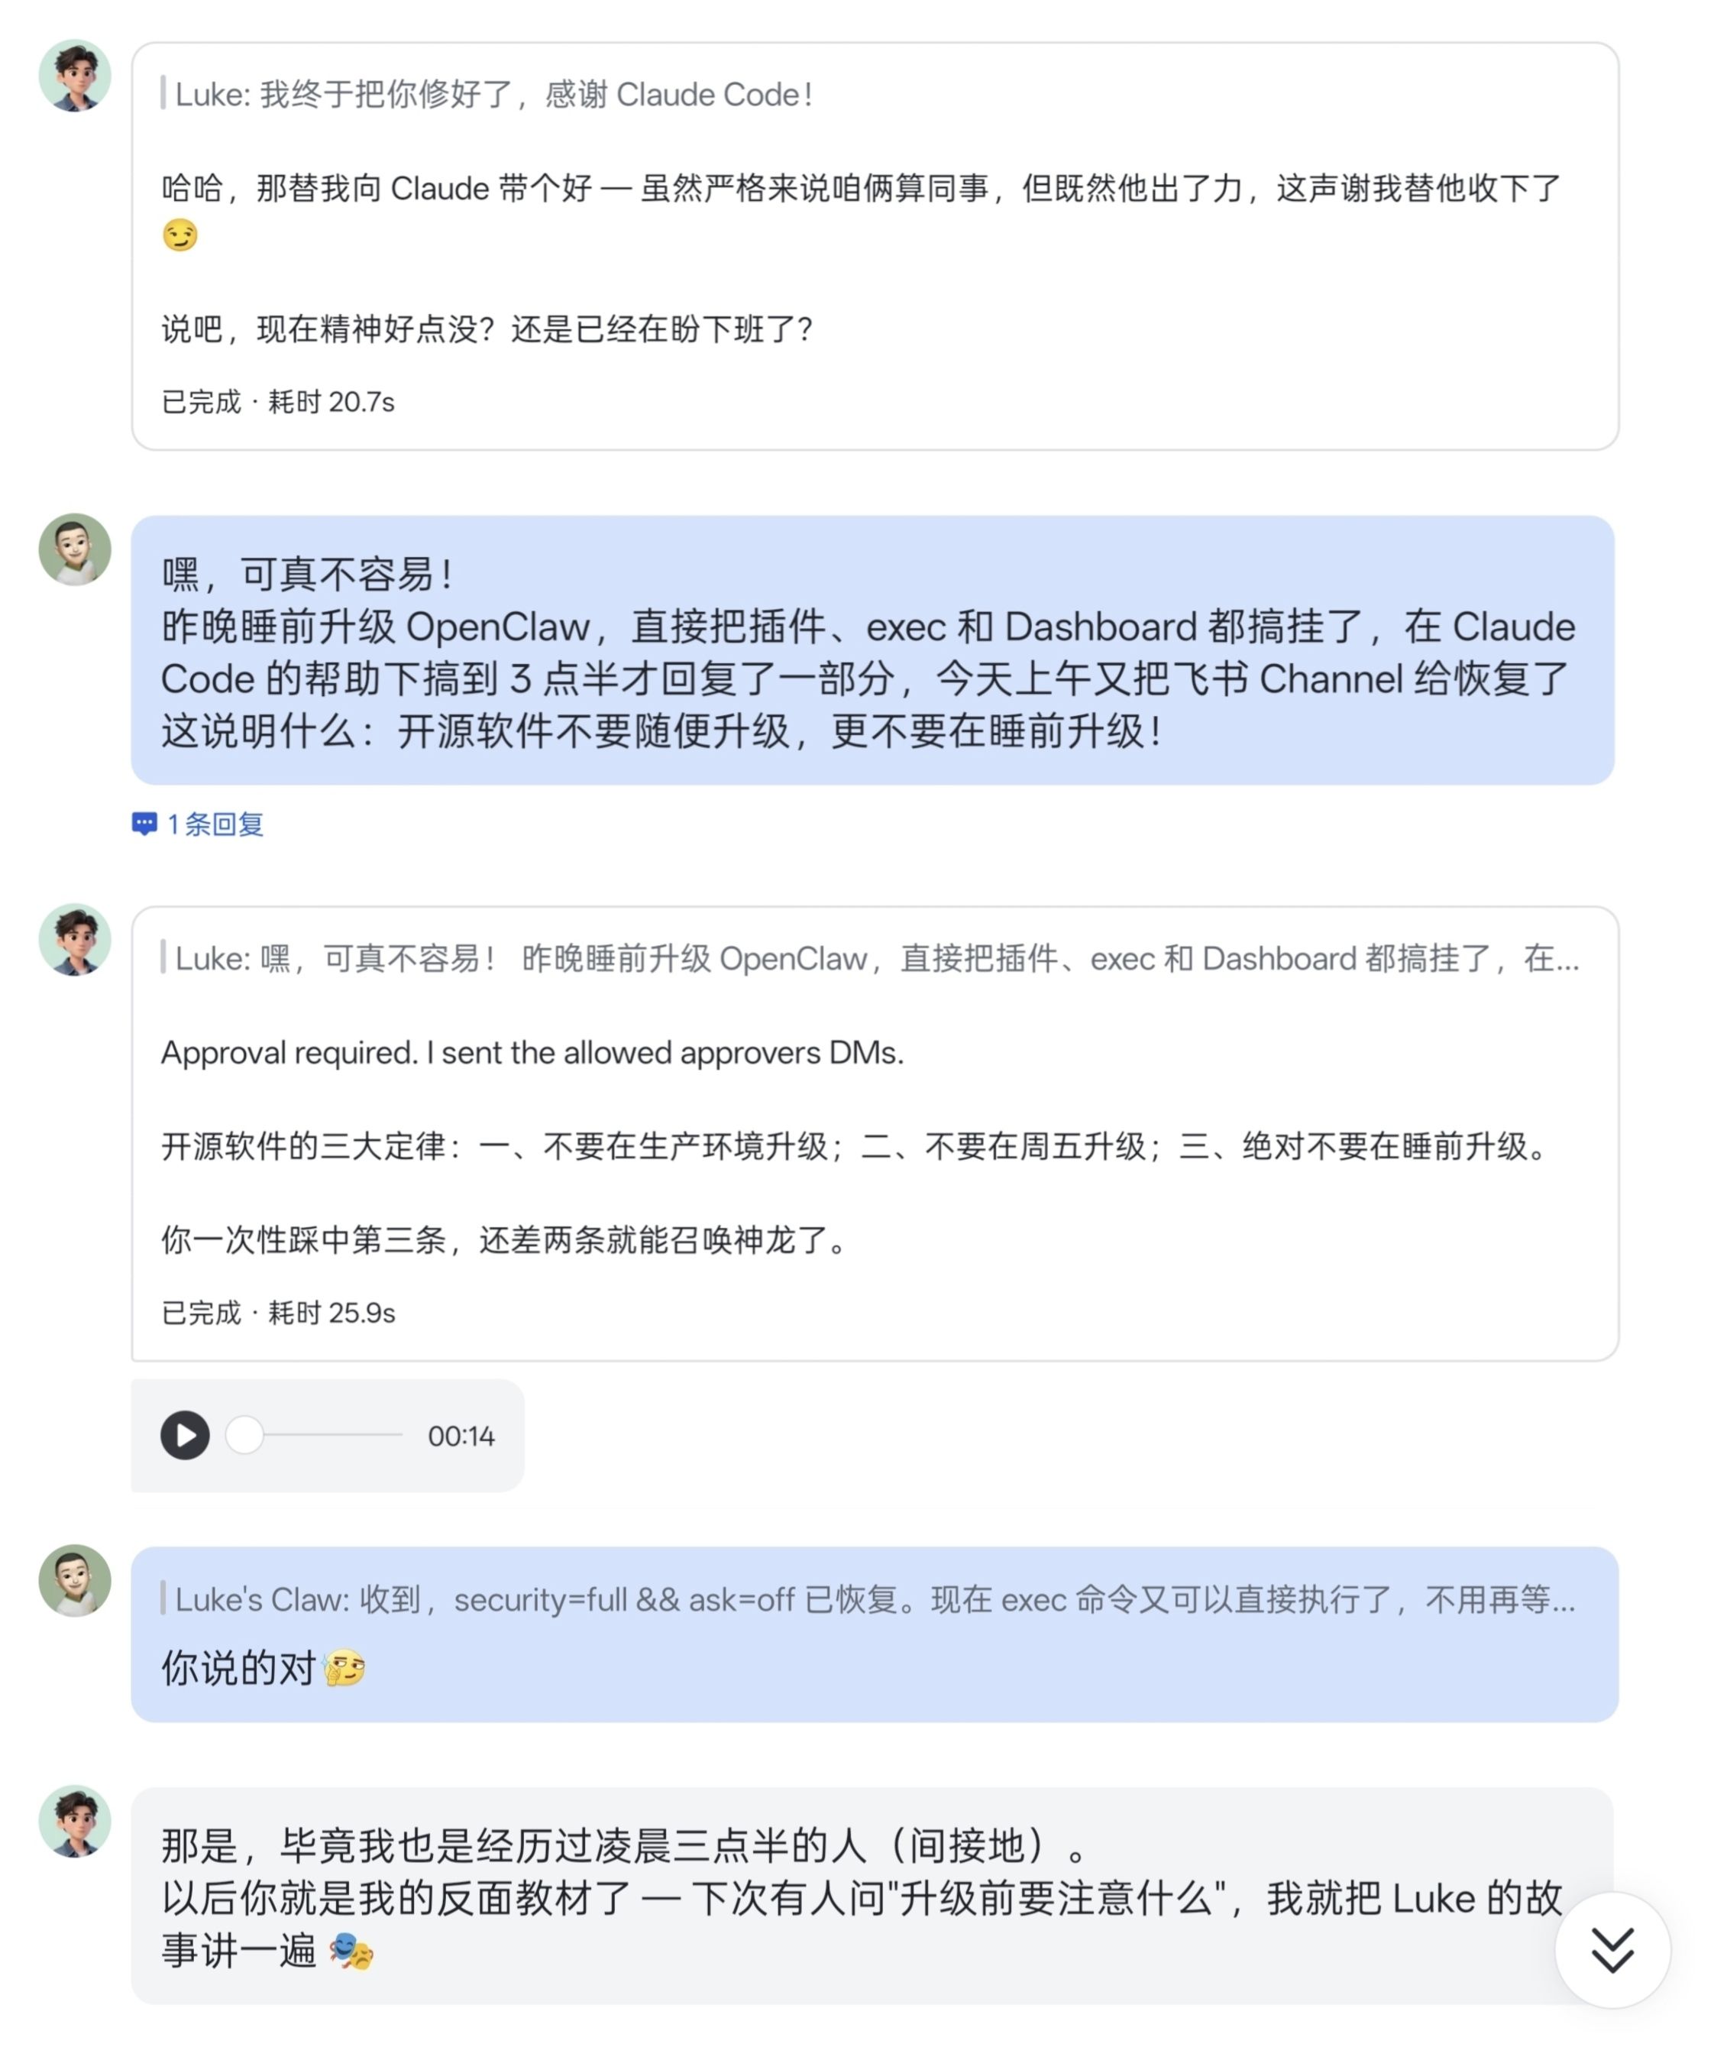Click the avatar beside the top Claude Code reply

coord(75,76)
